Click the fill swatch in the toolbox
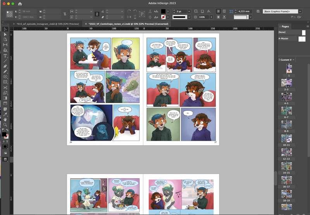Viewport: 310px width, 215px height. (x=4, y=134)
